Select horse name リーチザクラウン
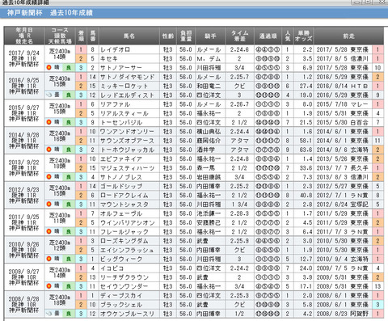Image resolution: width=388 pixels, height=321 pixels. [124, 277]
